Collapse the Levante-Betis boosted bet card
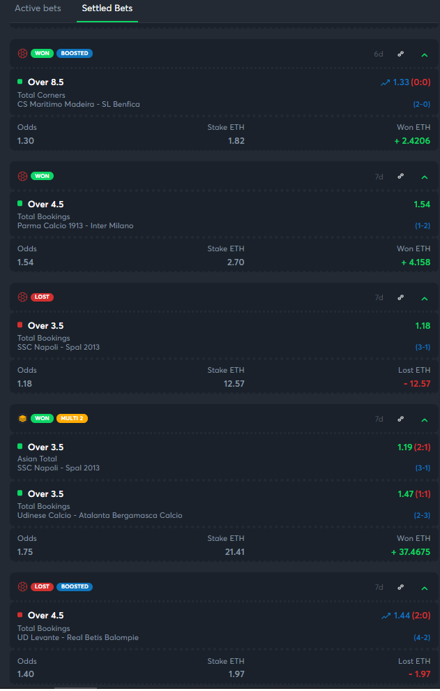440x691 pixels. click(425, 588)
